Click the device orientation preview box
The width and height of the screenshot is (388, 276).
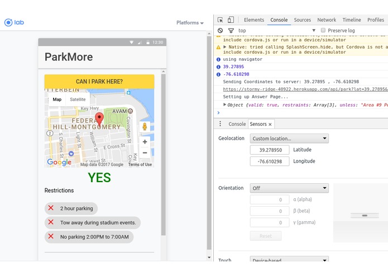pyautogui.click(x=361, y=213)
